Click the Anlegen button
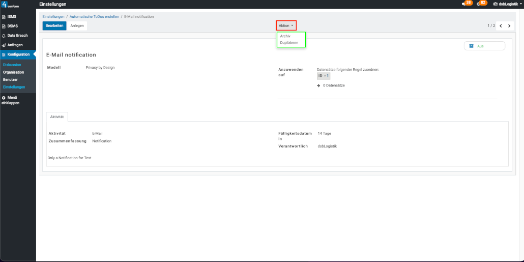The height and width of the screenshot is (262, 524). (77, 25)
